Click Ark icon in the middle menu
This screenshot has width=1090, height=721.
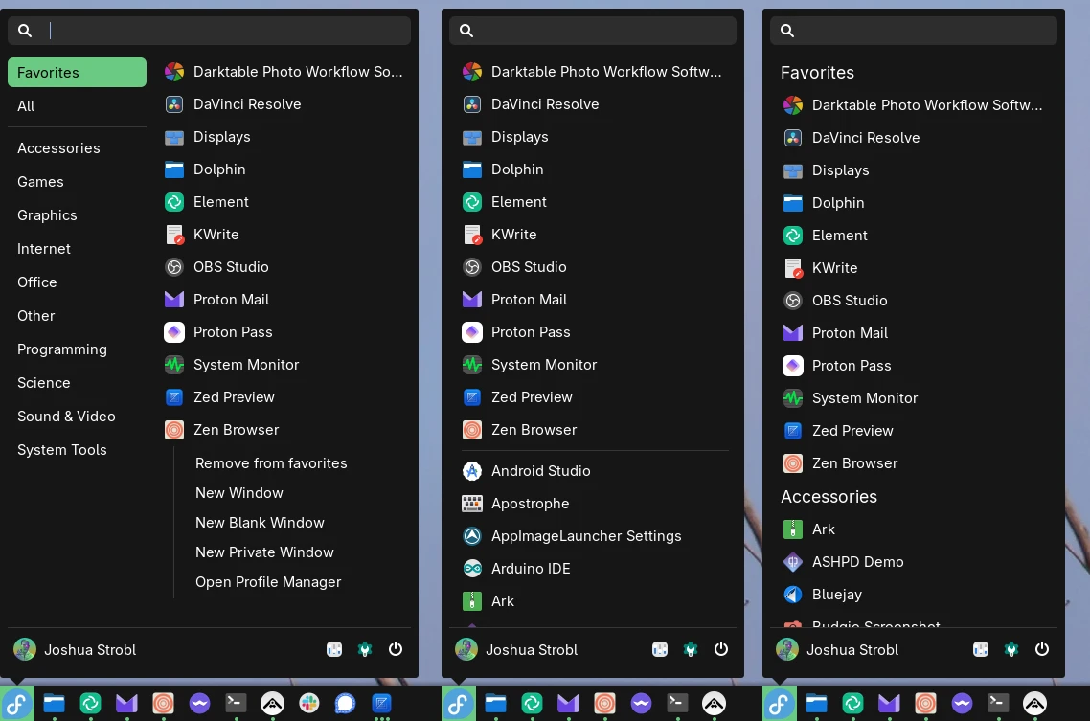pos(472,601)
